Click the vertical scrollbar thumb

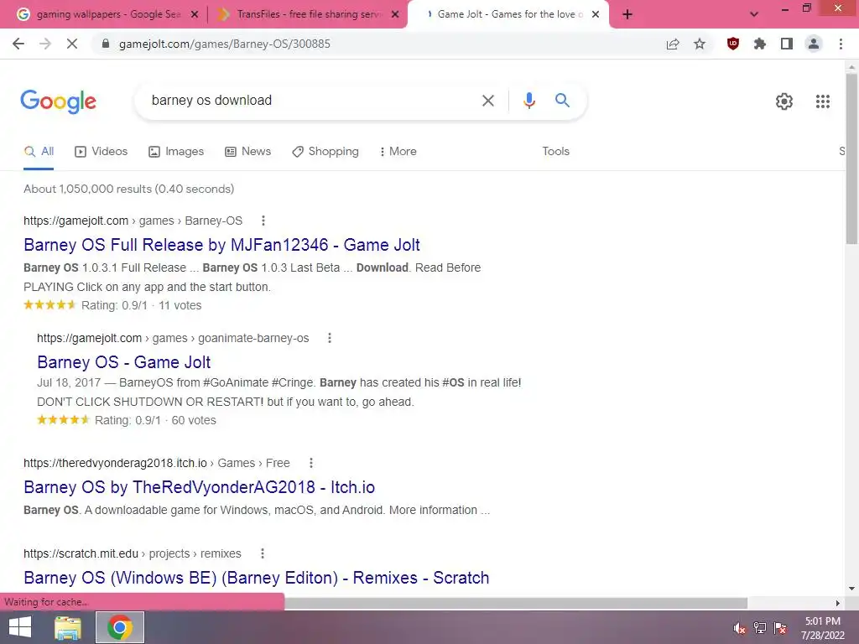[851, 158]
